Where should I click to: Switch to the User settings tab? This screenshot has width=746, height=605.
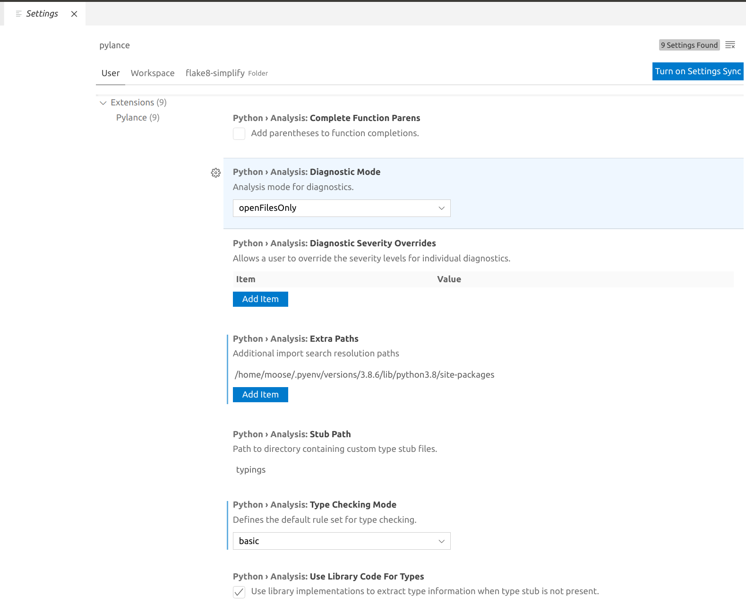pyautogui.click(x=111, y=73)
